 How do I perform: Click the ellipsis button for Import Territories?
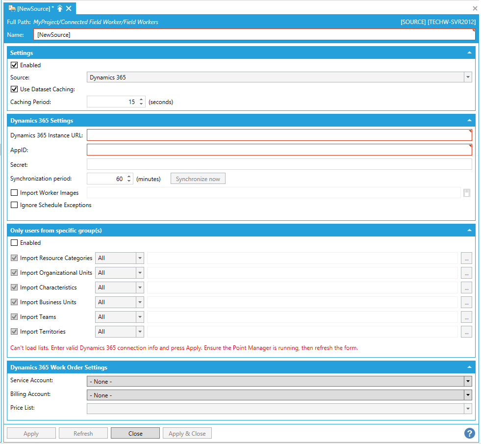(466, 332)
